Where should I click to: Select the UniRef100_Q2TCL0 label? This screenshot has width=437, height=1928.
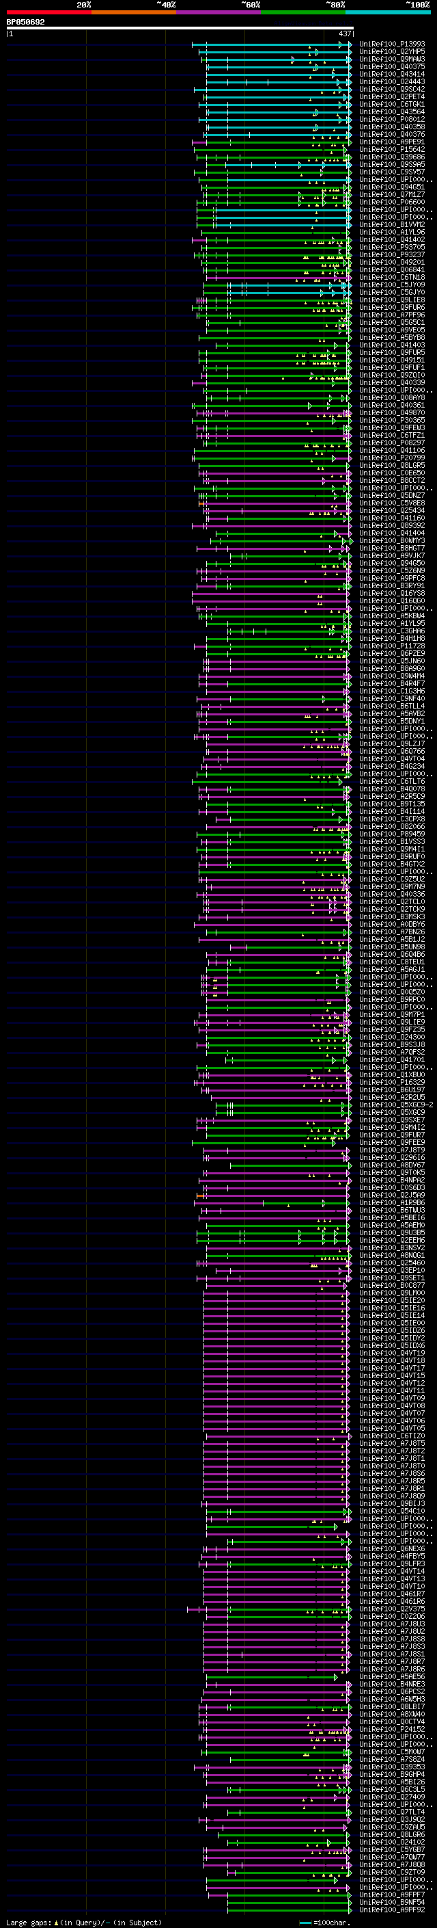392,902
